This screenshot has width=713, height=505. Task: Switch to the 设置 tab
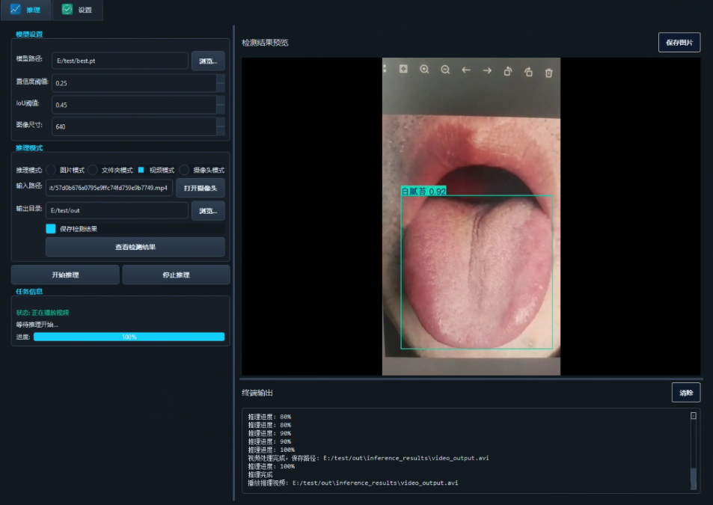coord(78,10)
